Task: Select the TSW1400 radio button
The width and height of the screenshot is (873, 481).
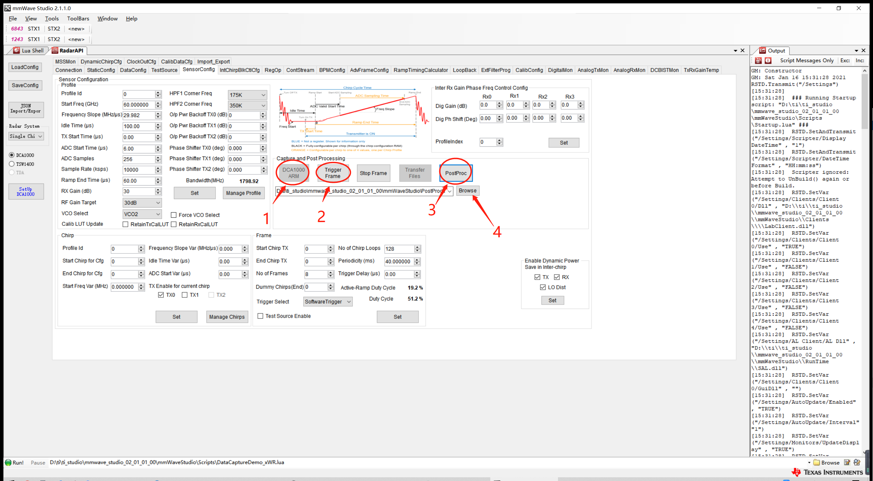Action: point(12,164)
